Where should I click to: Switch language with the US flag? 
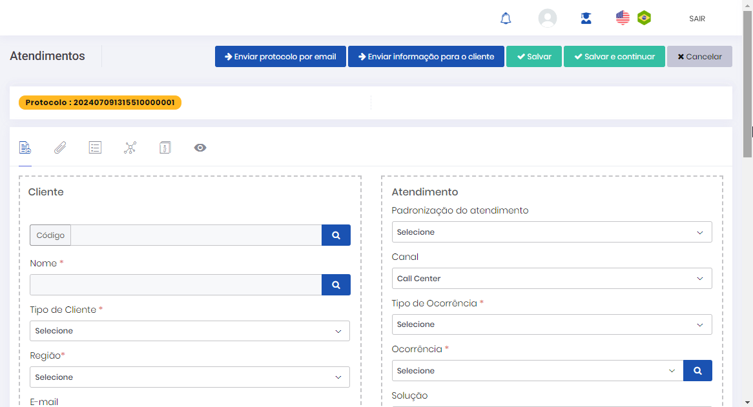(623, 18)
